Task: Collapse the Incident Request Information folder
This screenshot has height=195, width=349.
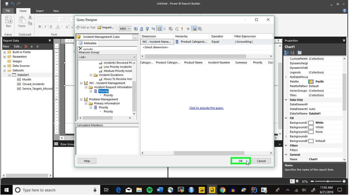Action: tap(86, 87)
